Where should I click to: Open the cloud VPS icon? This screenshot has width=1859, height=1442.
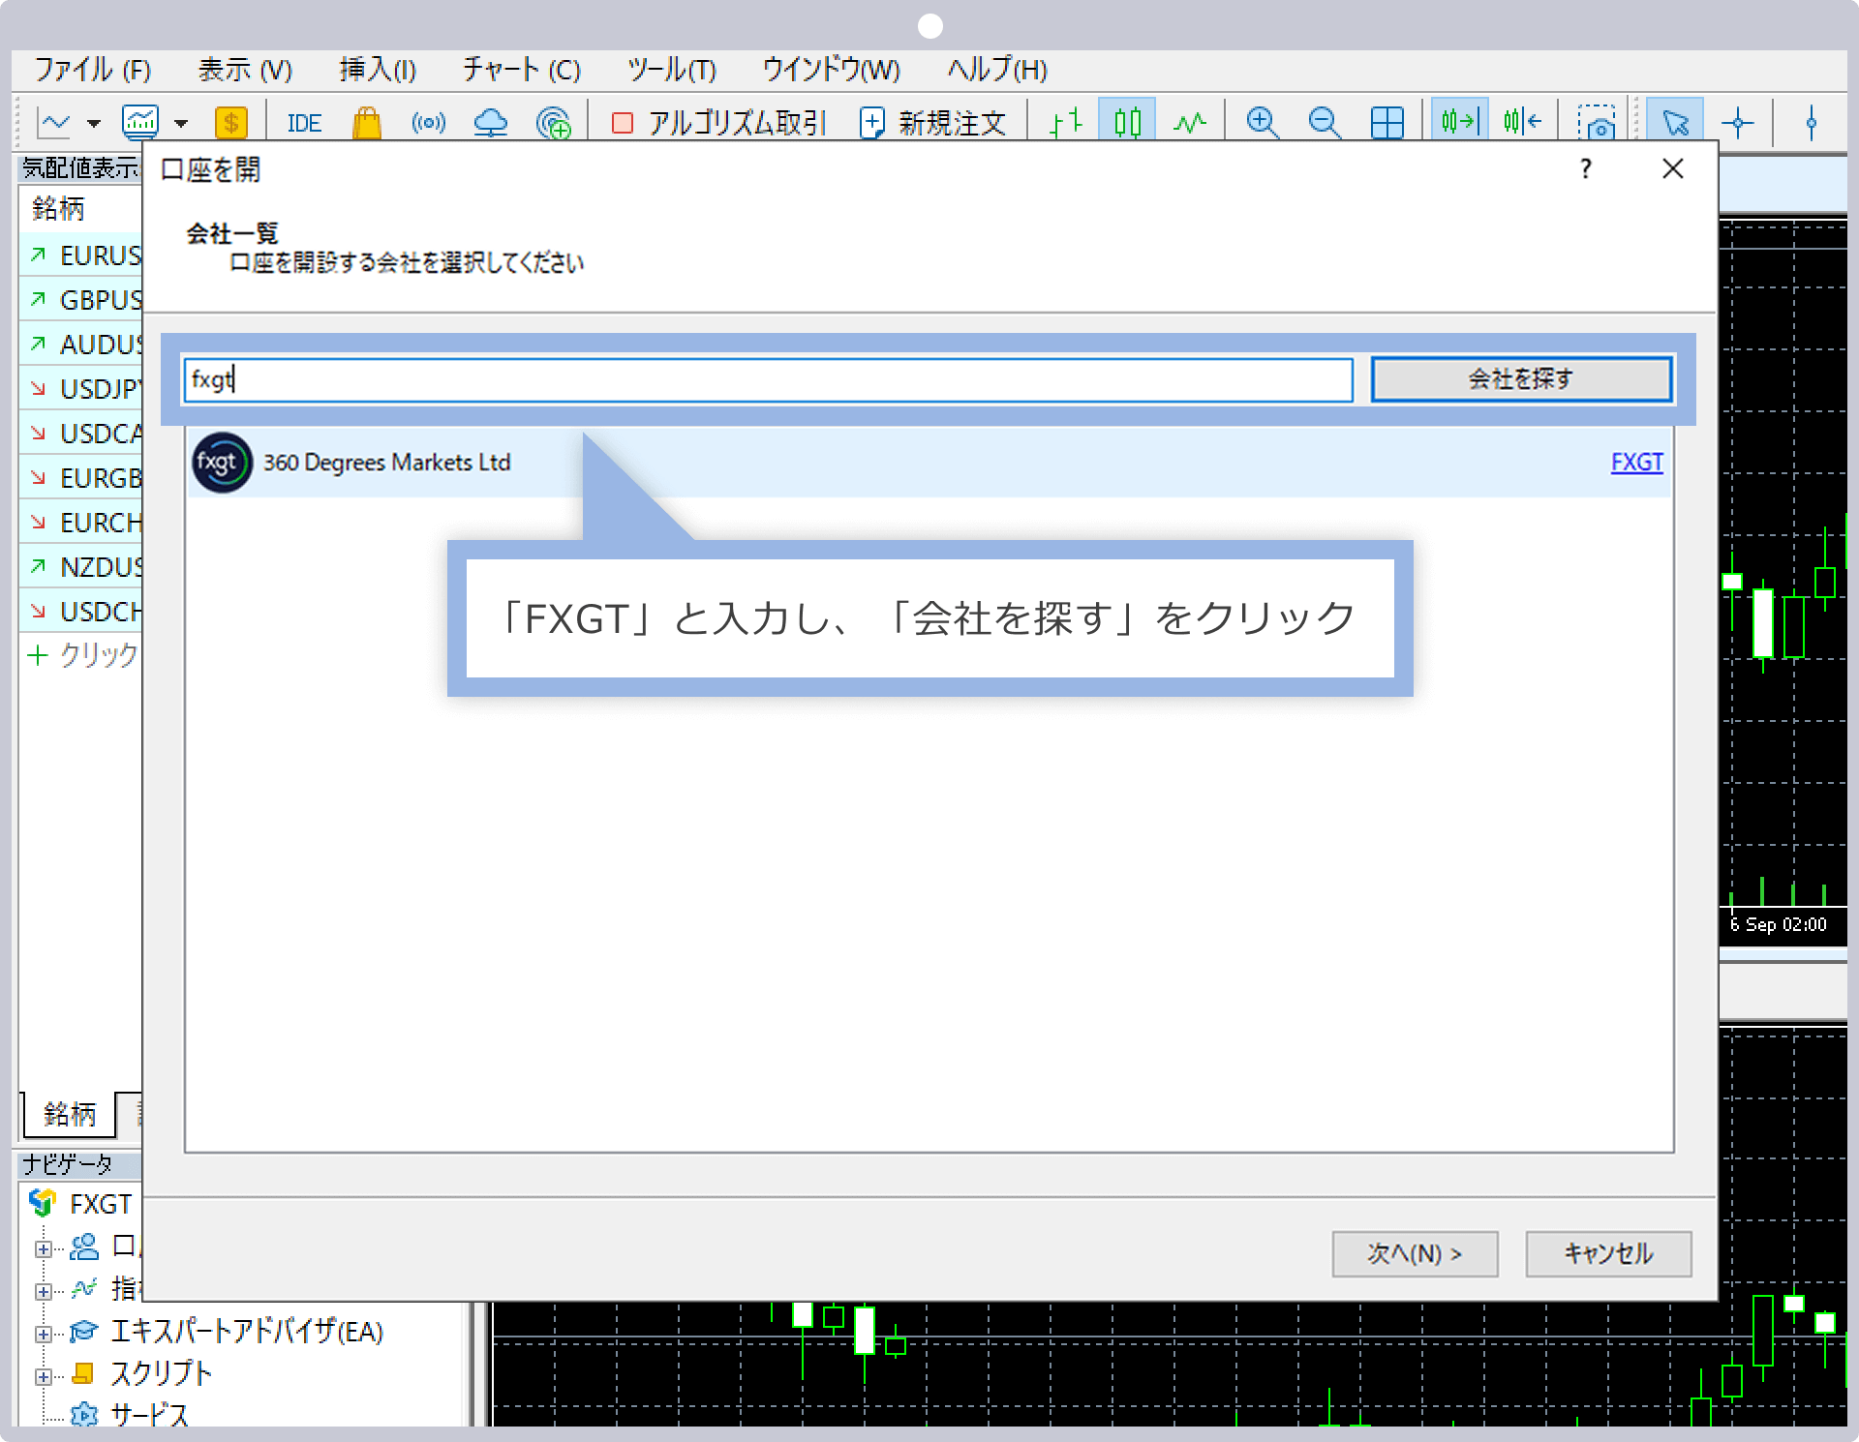[x=491, y=123]
